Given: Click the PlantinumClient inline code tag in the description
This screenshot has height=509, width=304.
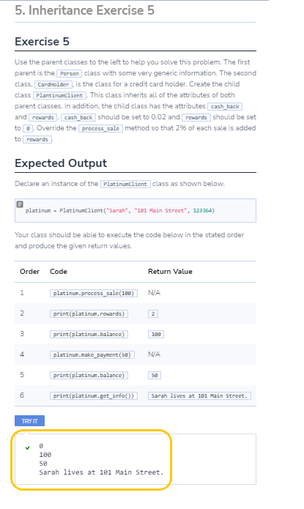Looking at the screenshot, I should tap(59, 95).
